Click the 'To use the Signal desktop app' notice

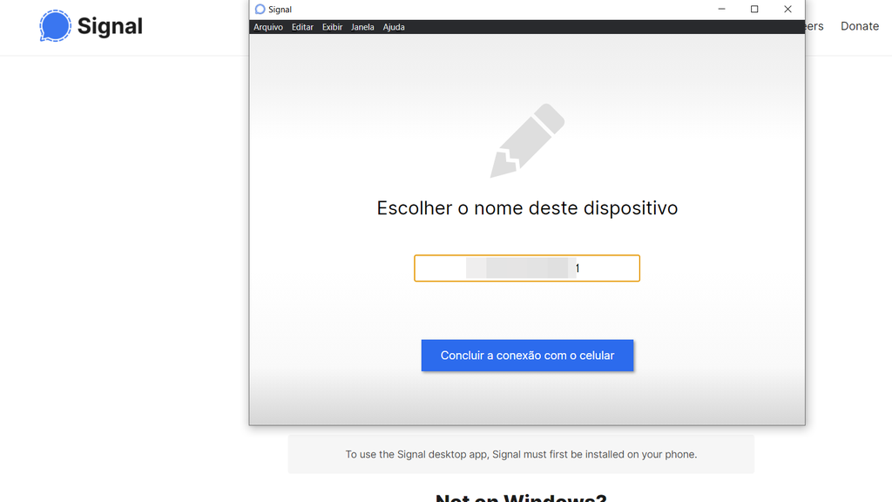coord(521,454)
